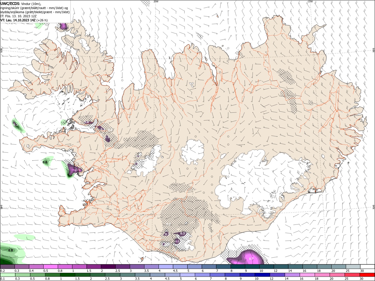Click the slate blue 6 swatch in upper legend
This screenshot has width=375, height=281.
pos(209,267)
